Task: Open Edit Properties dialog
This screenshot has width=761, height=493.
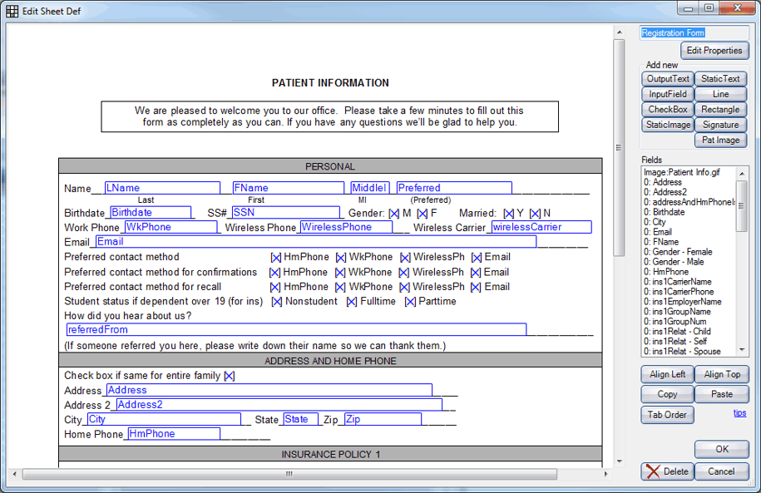Action: point(714,51)
